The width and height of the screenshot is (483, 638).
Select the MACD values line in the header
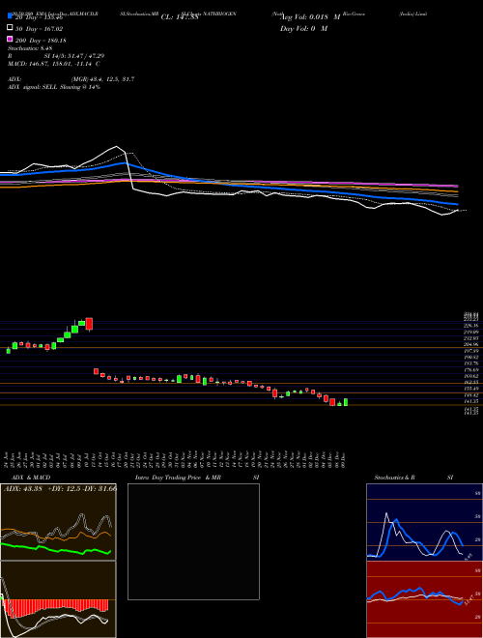[54, 64]
